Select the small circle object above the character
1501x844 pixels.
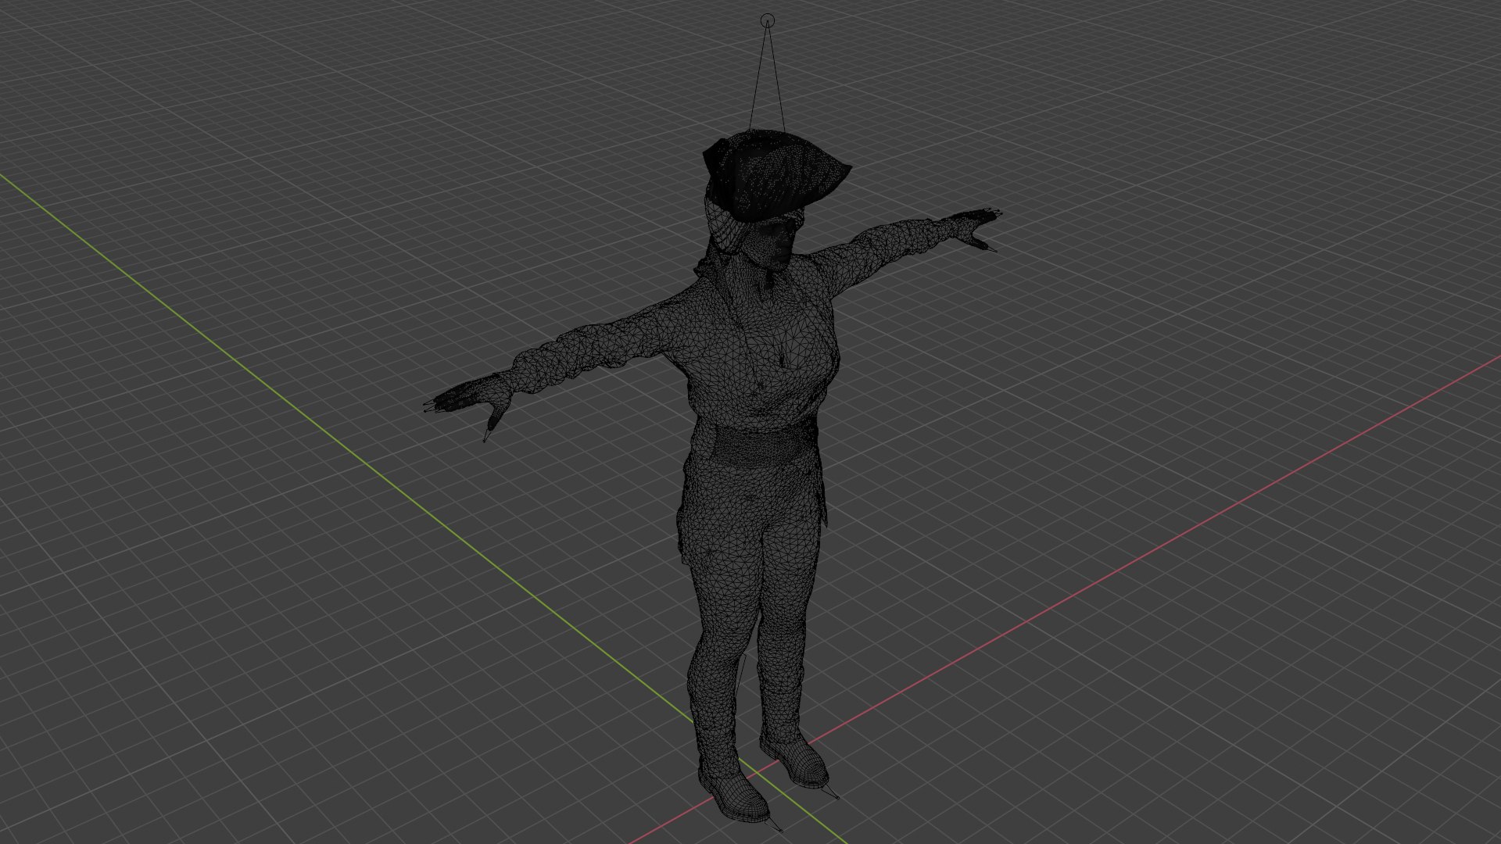coord(767,20)
